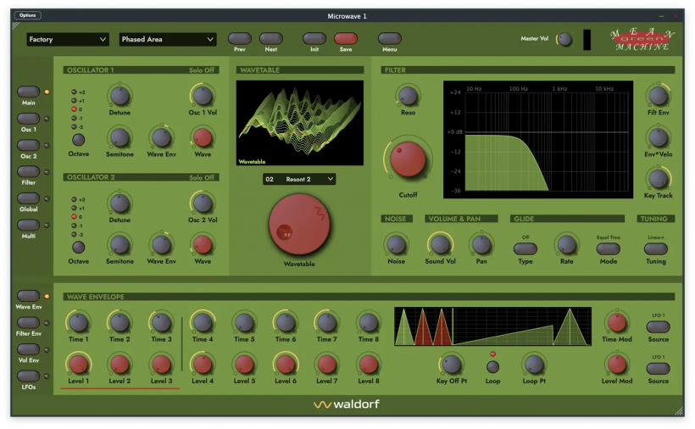Click the Filt Env knob
This screenshot has width=695, height=429.
tap(659, 96)
